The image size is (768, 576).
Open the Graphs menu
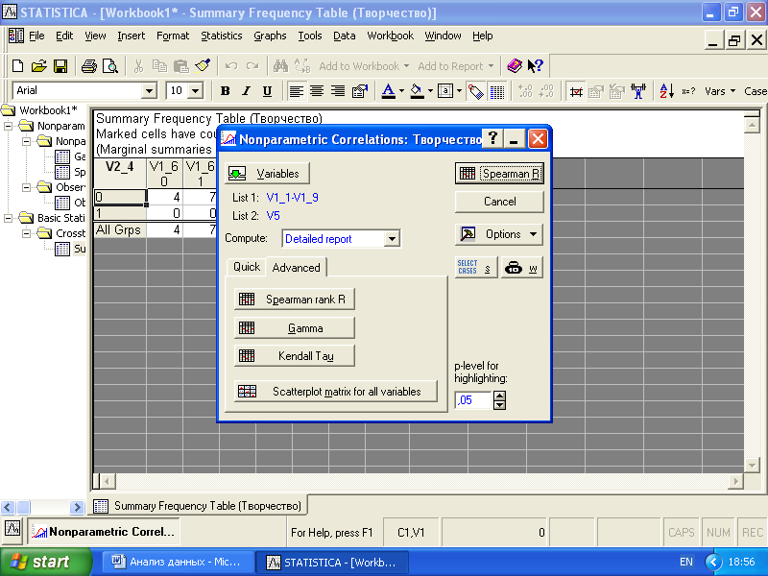[x=270, y=36]
